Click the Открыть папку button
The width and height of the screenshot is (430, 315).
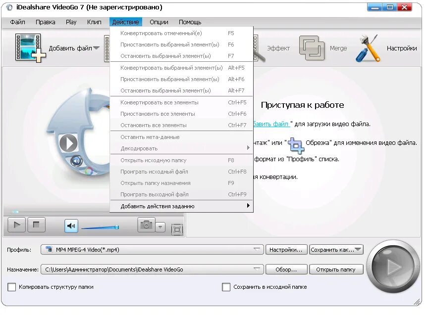click(x=336, y=270)
